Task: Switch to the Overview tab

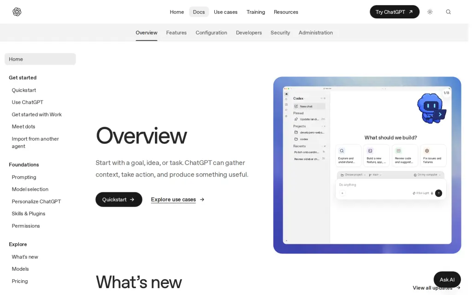Action: coord(146,33)
